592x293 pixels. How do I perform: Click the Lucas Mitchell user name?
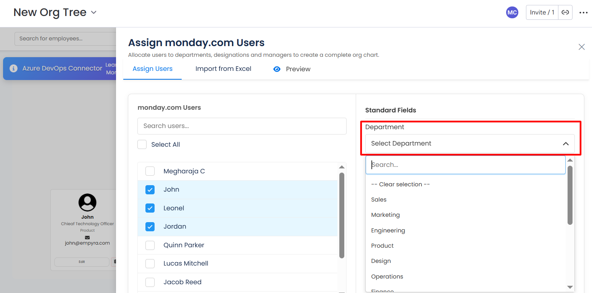click(186, 264)
